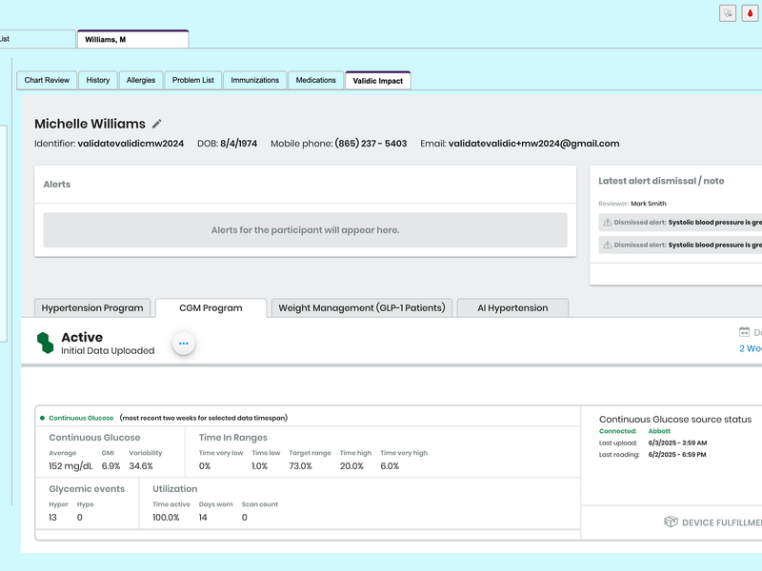762x571 pixels.
Task: Open the three-dot program status menu
Action: coord(184,344)
